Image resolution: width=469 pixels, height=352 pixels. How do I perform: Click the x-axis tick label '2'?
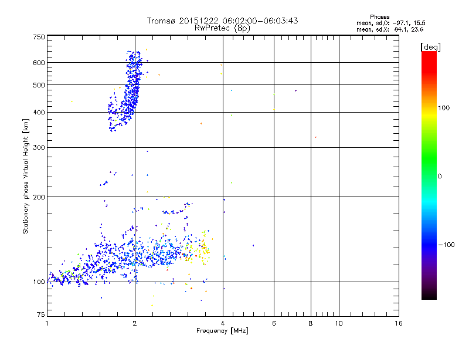click(x=135, y=323)
